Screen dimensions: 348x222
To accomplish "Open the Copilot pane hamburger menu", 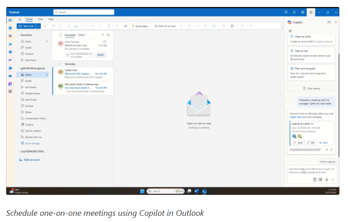I will (290, 31).
